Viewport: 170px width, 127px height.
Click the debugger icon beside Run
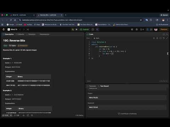pyautogui.click(x=73, y=30)
